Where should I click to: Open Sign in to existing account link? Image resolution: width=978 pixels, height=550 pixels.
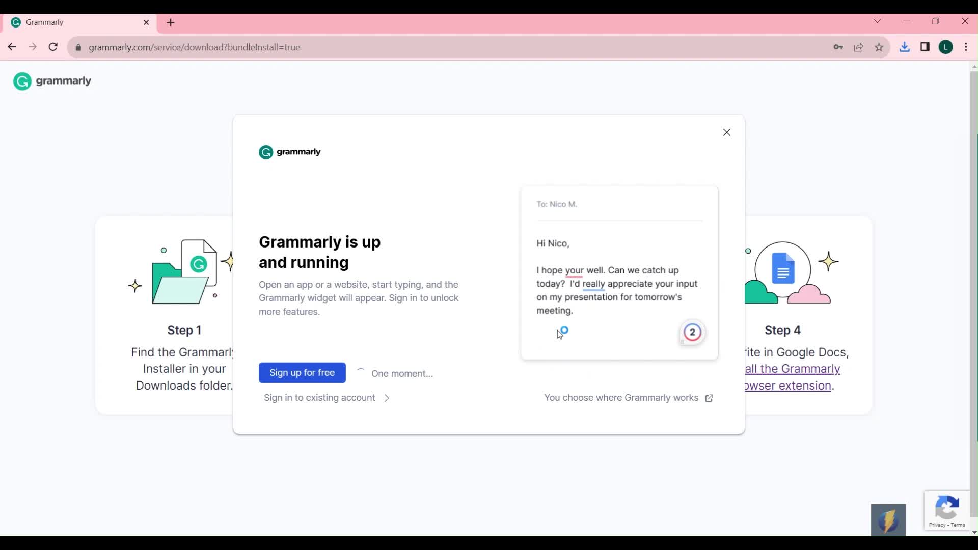point(327,398)
